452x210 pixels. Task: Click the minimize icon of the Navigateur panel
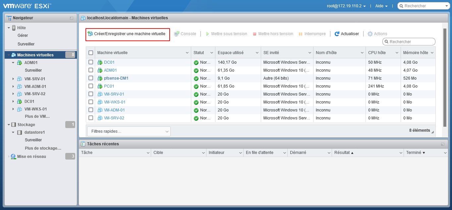(x=72, y=18)
